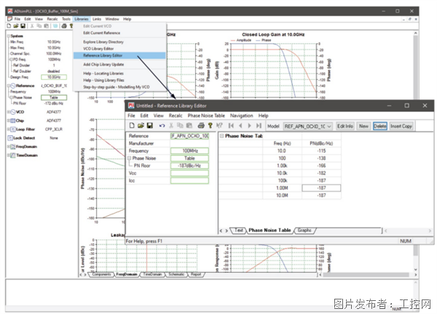The height and width of the screenshot is (314, 437).
Task: Choose Add Chip Library Update entry
Action: [x=119, y=64]
